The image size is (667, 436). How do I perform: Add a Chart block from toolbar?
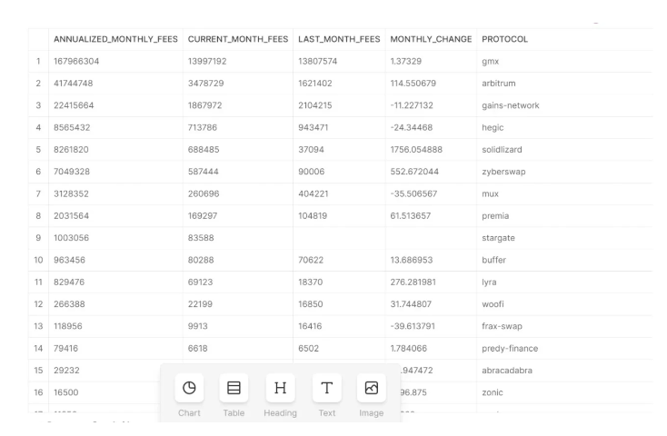(189, 388)
